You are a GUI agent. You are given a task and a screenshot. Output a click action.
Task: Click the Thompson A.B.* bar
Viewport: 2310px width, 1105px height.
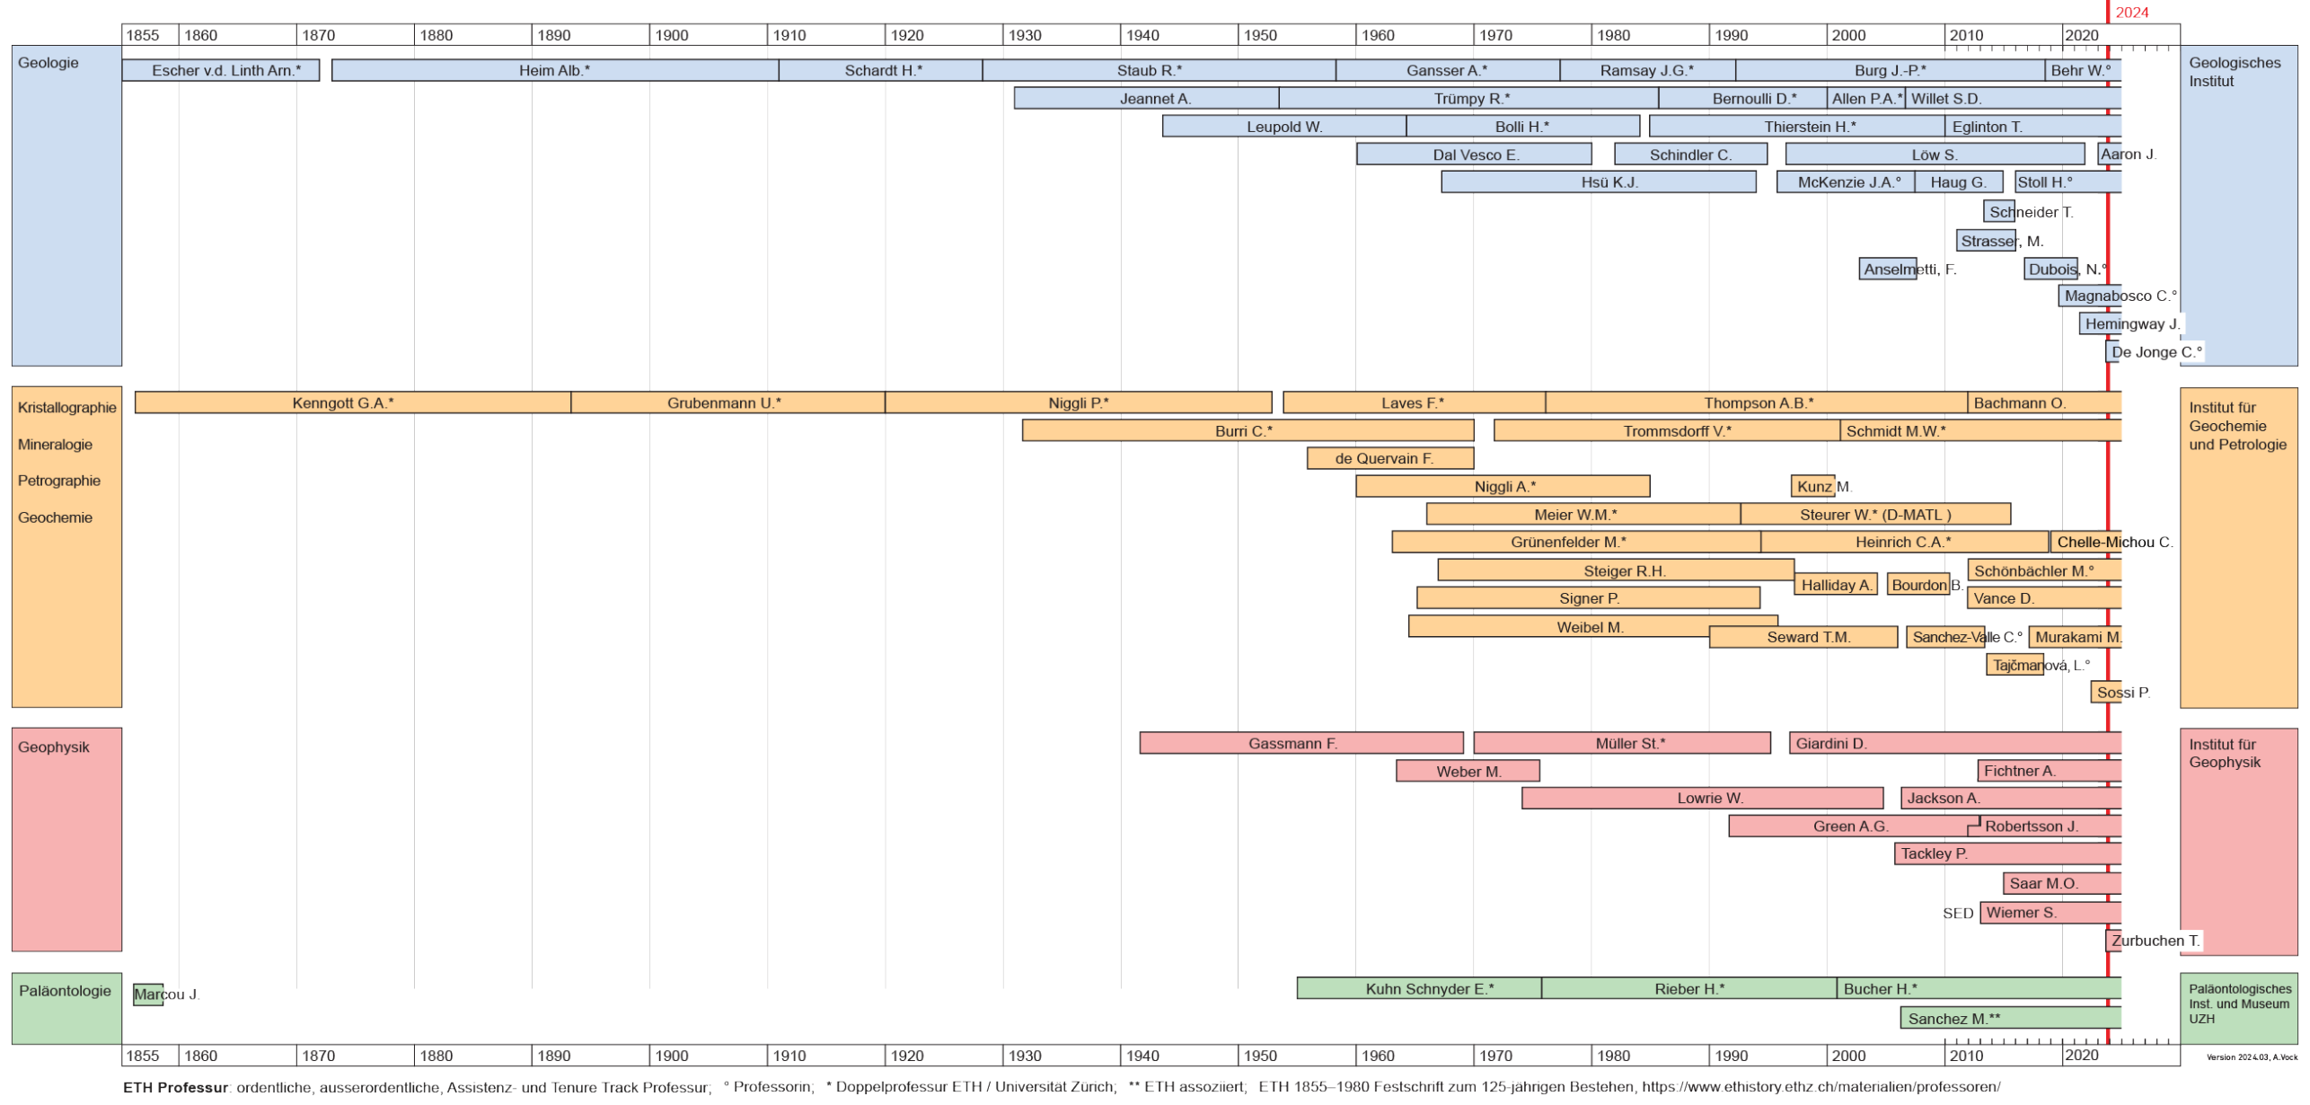pyautogui.click(x=1756, y=402)
